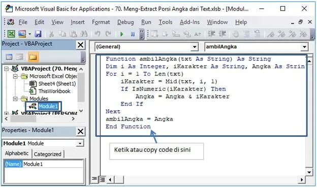317x188 pixels.
Task: Switch to the Alphabetic properties tab
Action: pyautogui.click(x=17, y=153)
